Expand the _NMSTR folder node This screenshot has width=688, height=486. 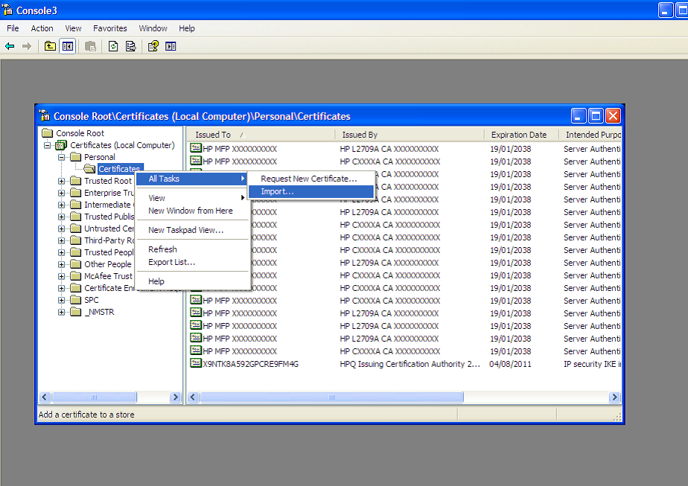tap(62, 312)
